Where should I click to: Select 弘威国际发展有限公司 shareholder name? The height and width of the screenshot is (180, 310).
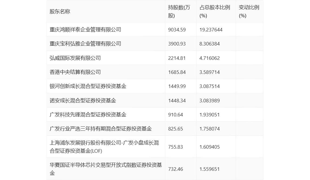point(75,58)
